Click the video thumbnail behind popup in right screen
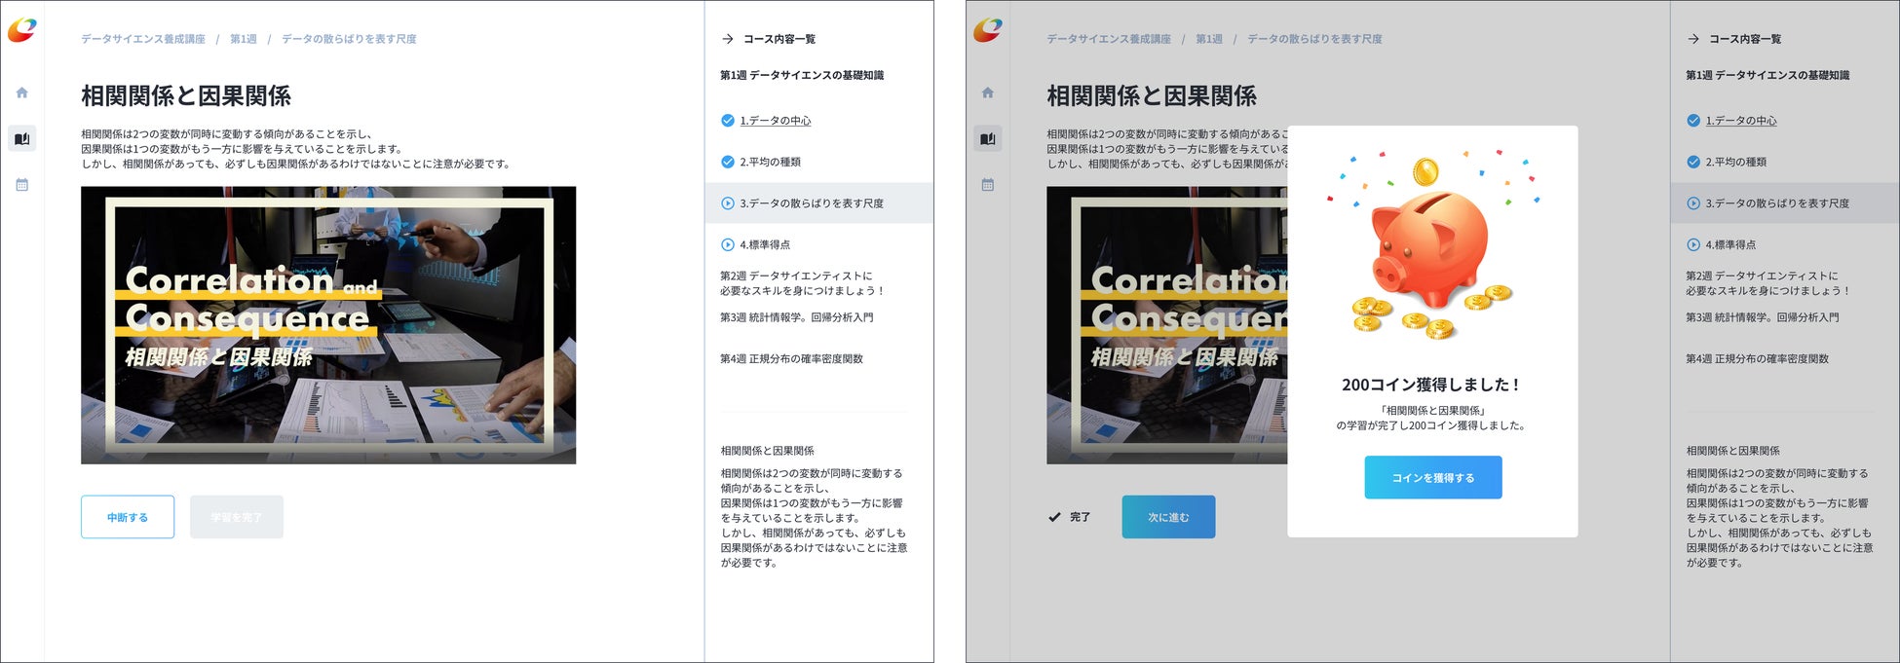 pos(1166,325)
